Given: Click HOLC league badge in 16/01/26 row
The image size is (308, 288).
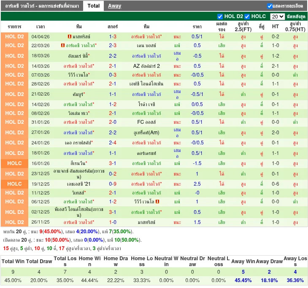Looking at the screenshot, I should point(14,163).
